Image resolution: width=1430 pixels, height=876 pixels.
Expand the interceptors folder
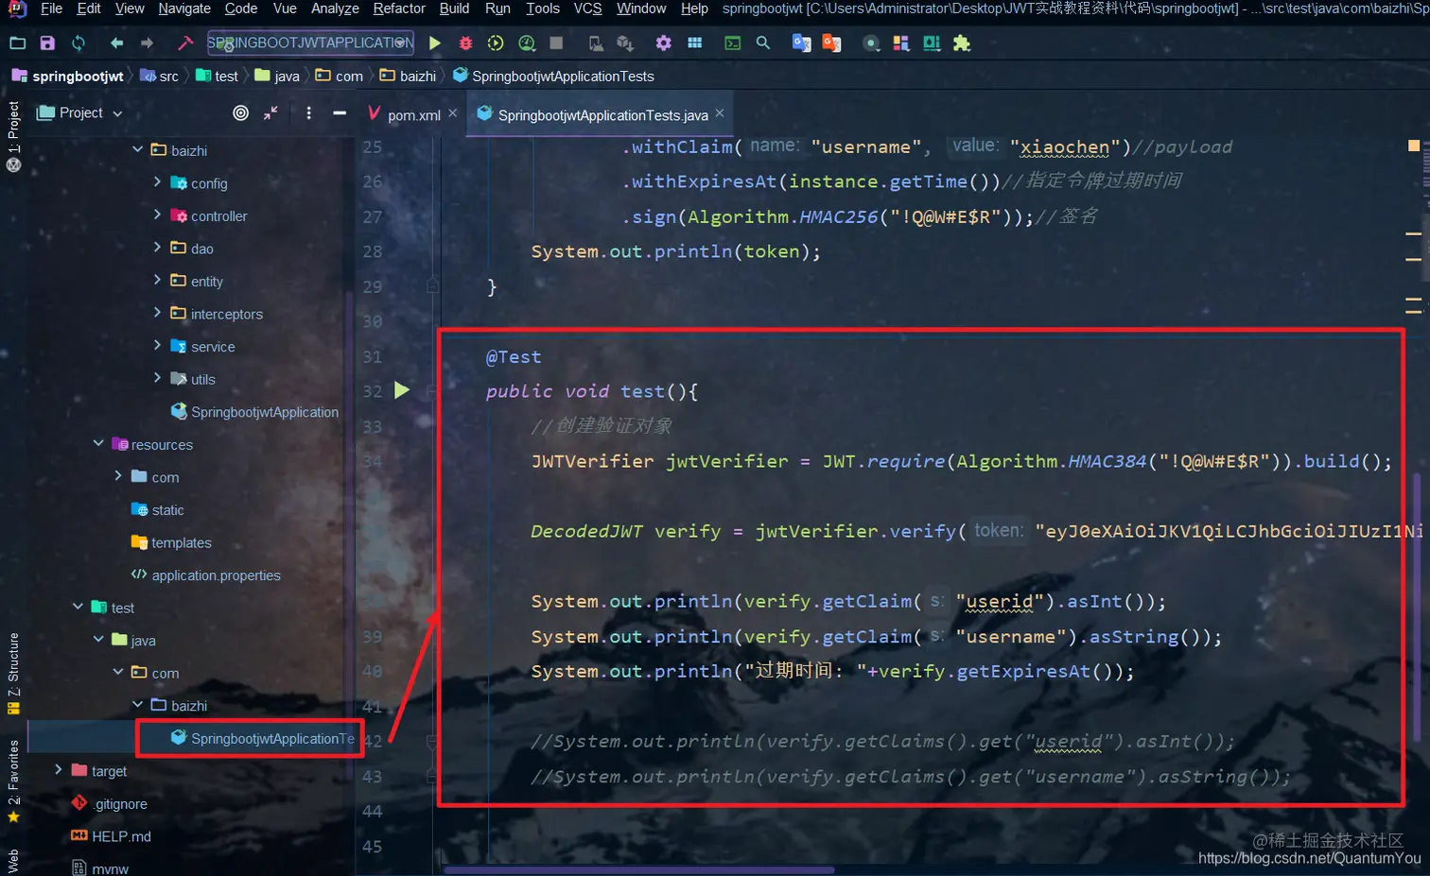(157, 313)
